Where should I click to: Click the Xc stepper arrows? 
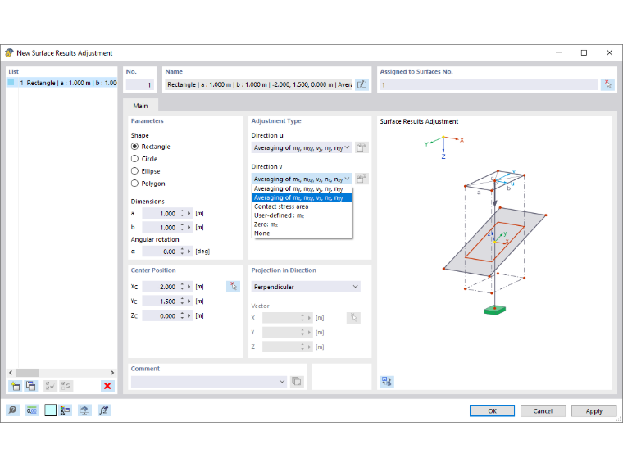click(x=182, y=286)
